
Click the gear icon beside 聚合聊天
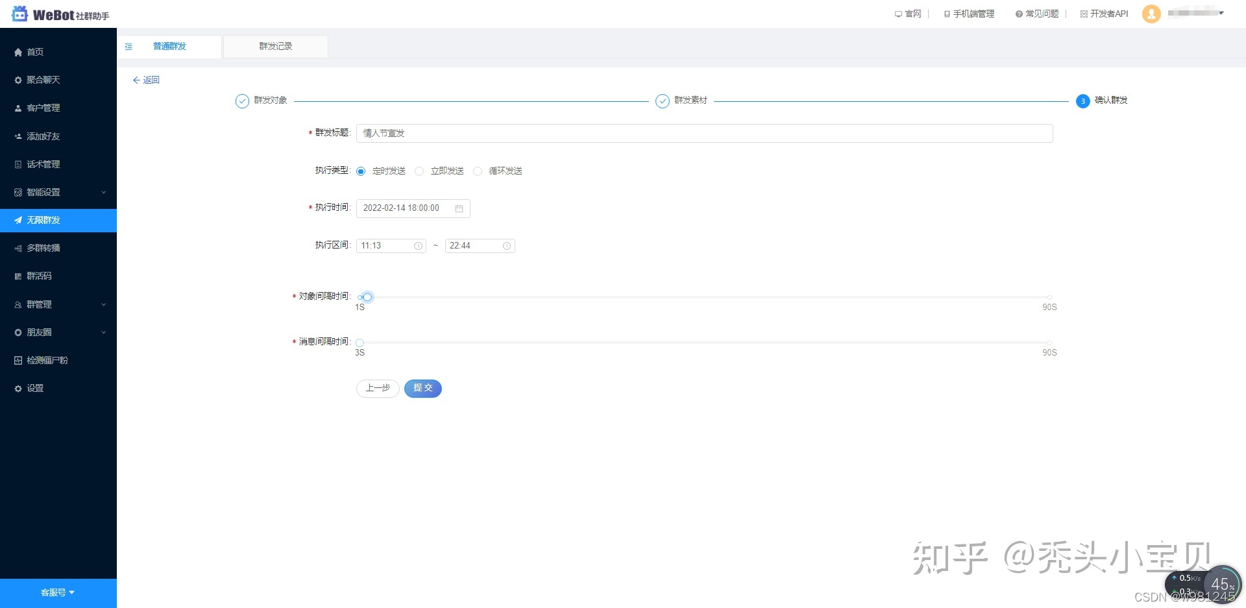tap(18, 80)
